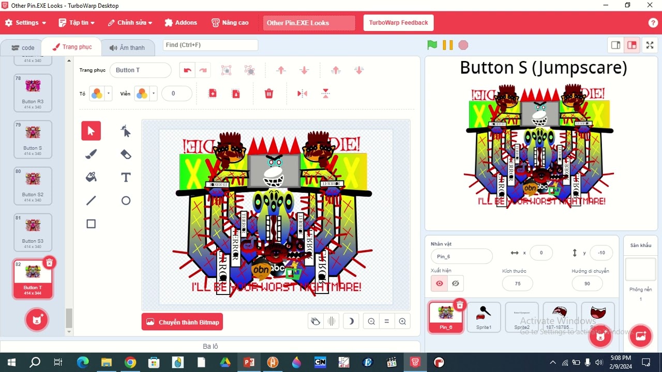Select the Rectangle tool

click(91, 224)
